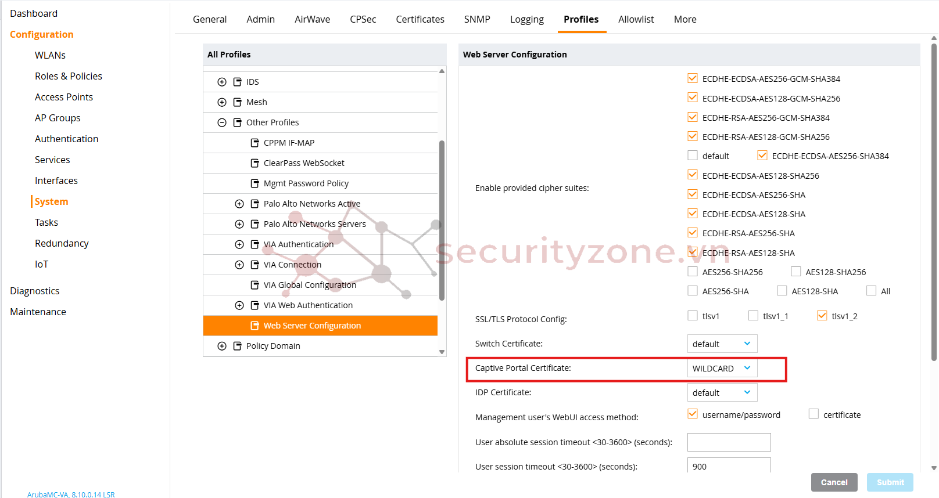Uncheck the tlsv1_2 protocol checkbox

coord(822,316)
